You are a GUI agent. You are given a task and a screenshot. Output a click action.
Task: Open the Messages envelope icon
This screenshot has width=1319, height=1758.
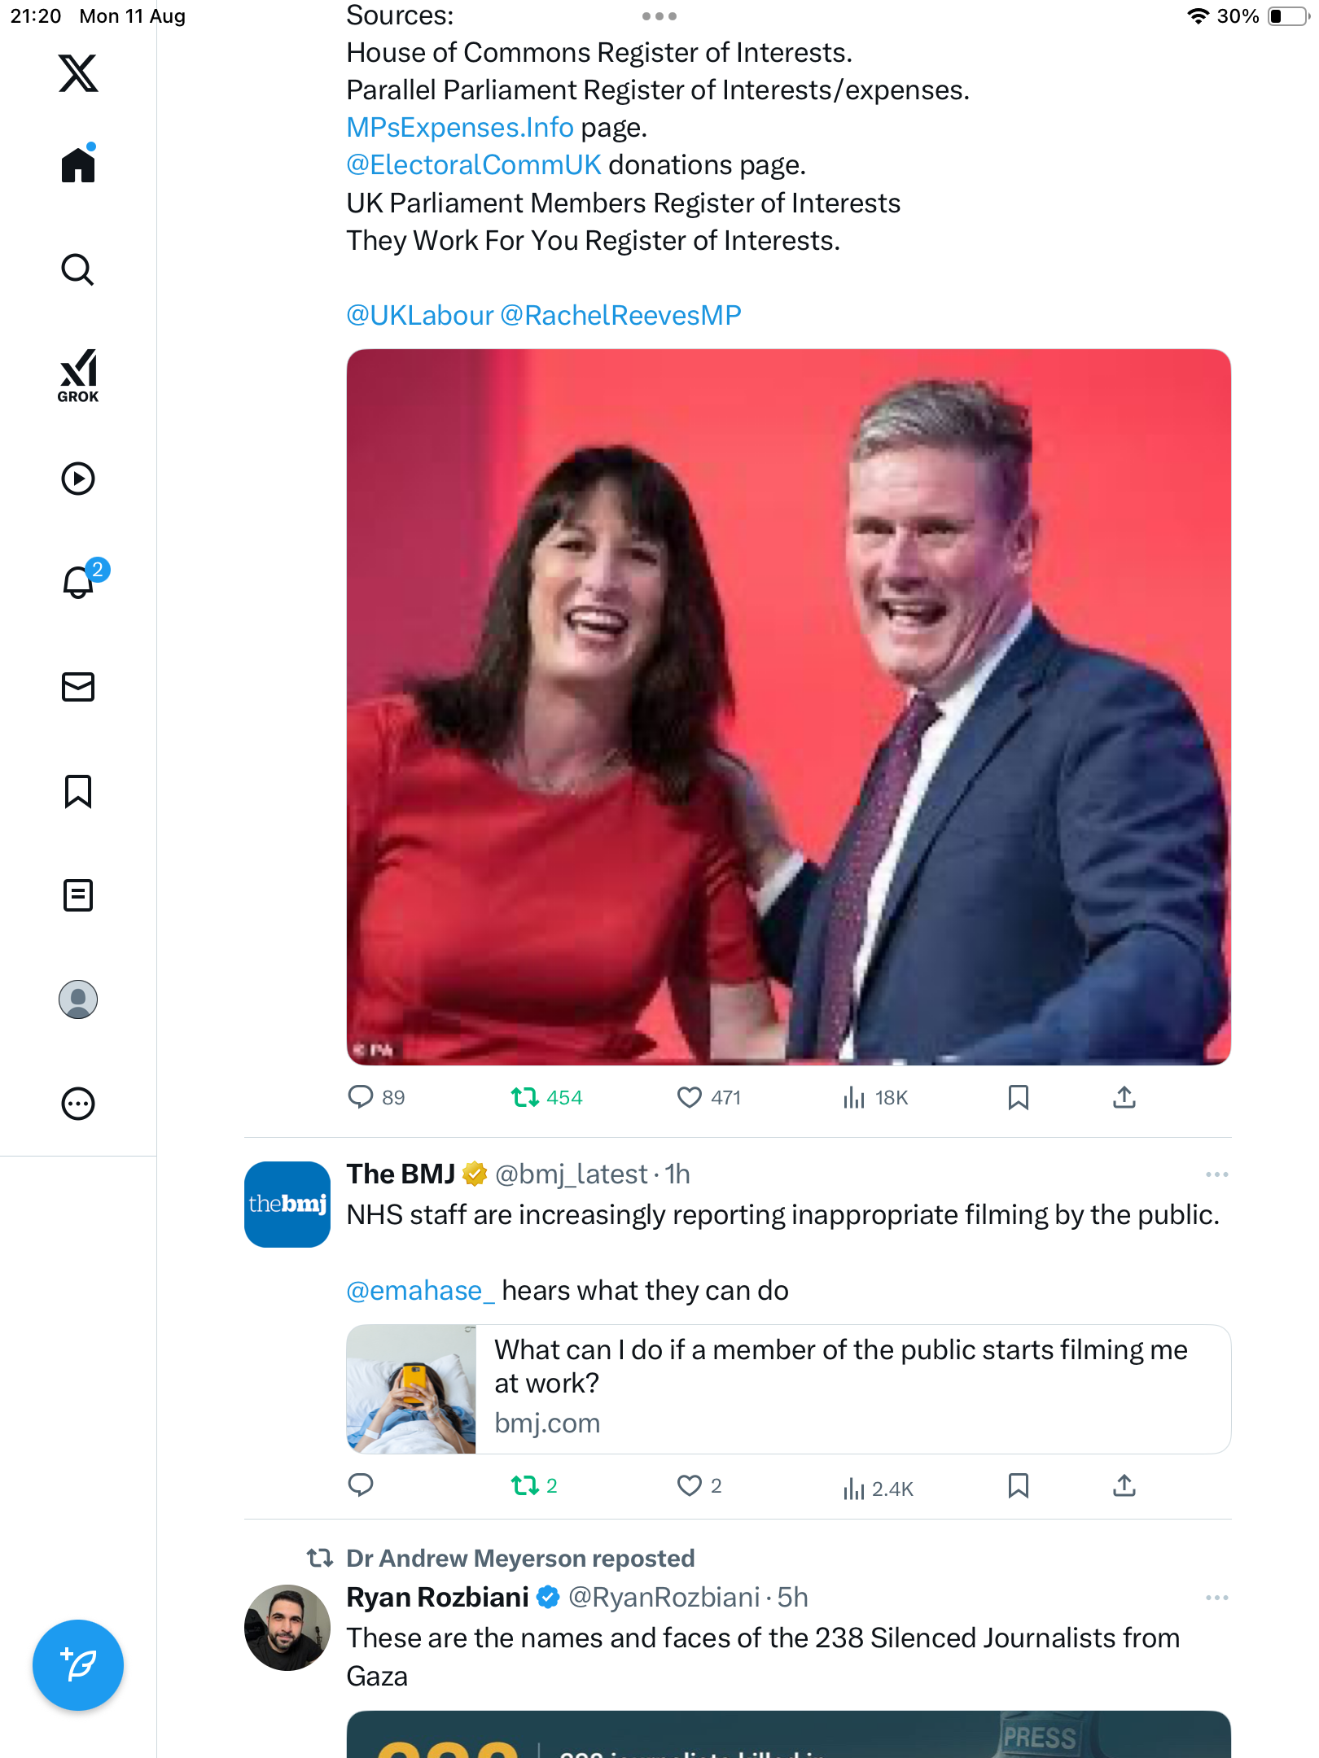pyautogui.click(x=78, y=687)
